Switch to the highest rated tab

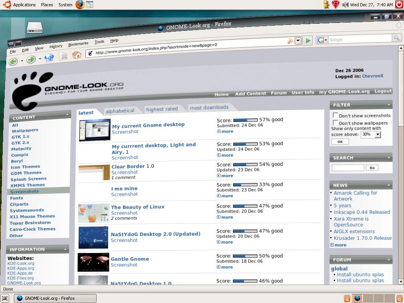coord(162,109)
